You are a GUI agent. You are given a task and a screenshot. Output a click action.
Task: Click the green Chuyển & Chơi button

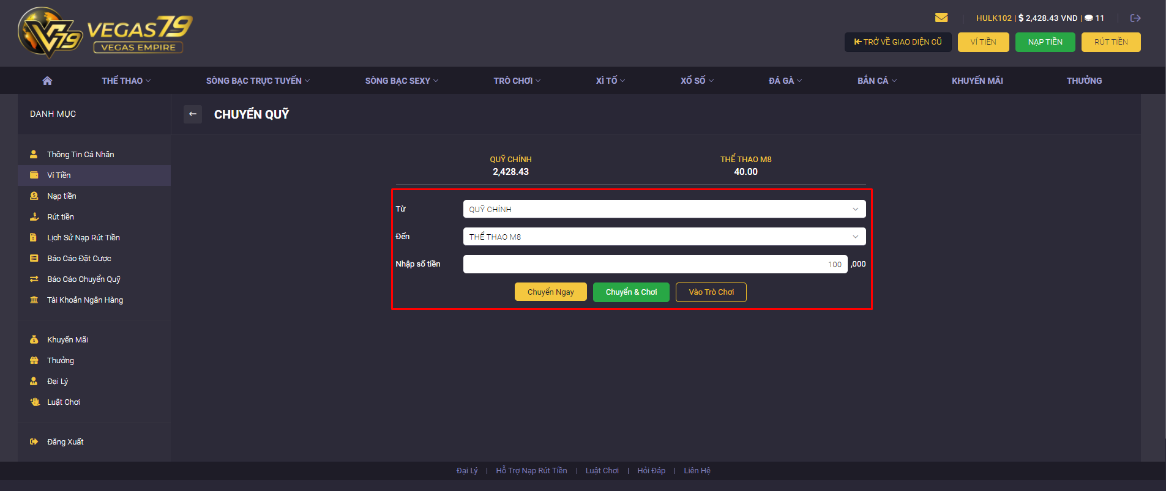pyautogui.click(x=631, y=292)
